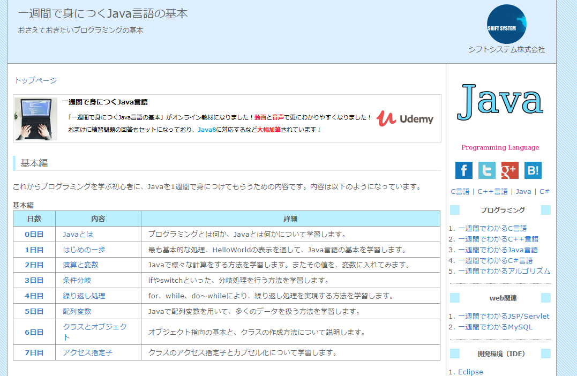Viewport: 577px width, 376px height.
Task: Open the C# navigation link
Action: [544, 191]
